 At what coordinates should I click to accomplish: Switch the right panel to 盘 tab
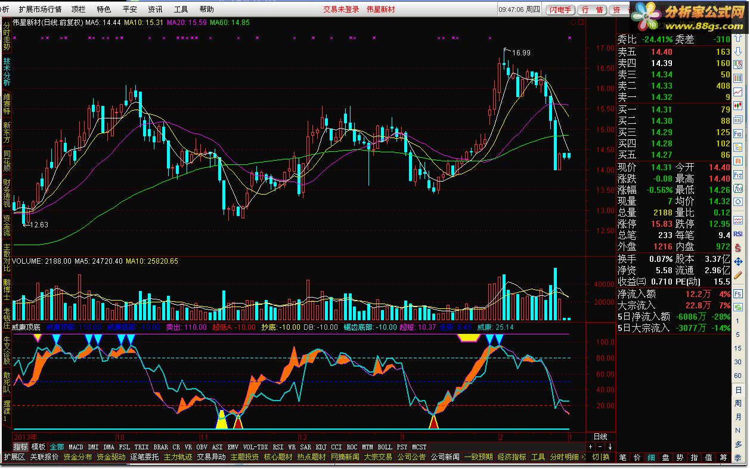point(665,457)
